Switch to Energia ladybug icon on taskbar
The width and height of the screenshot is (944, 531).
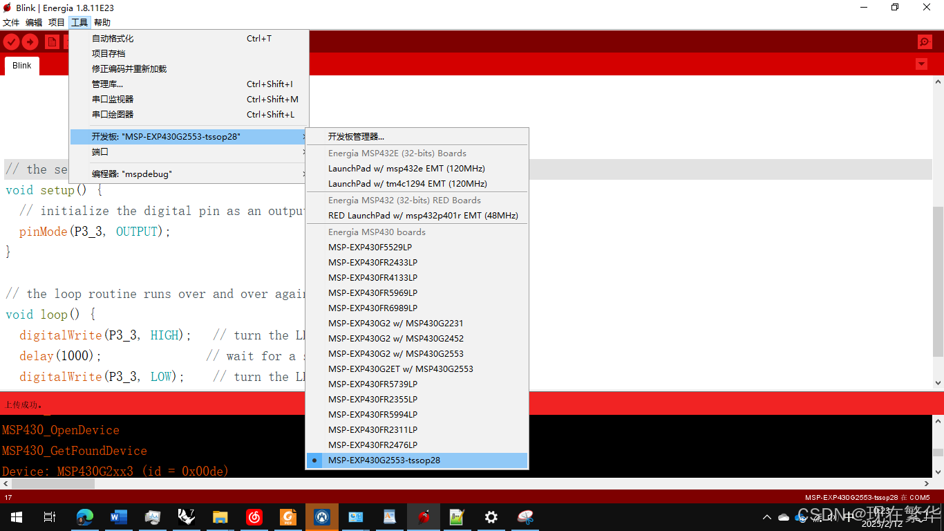[x=424, y=516]
